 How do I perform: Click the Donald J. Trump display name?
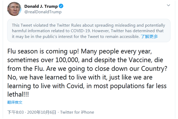[41, 6]
